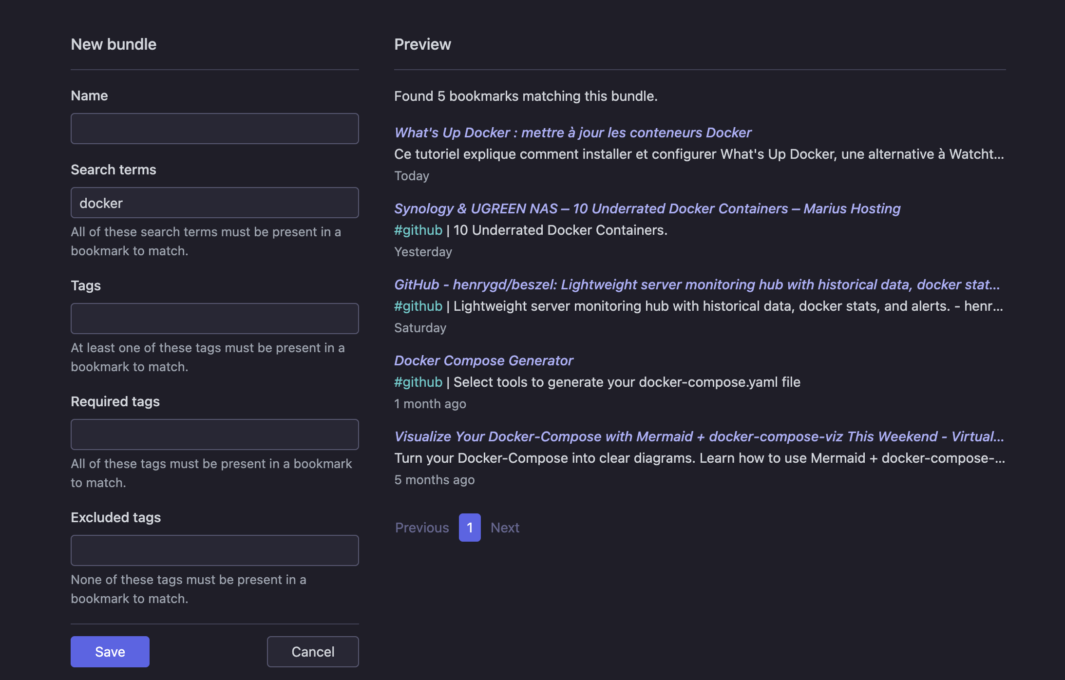This screenshot has width=1065, height=680.
Task: Focus the Tags input field
Action: (x=214, y=319)
